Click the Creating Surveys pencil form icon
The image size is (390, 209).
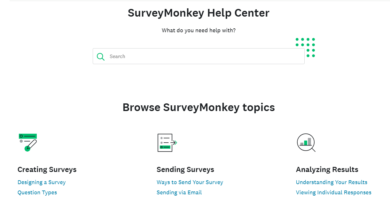click(x=28, y=142)
